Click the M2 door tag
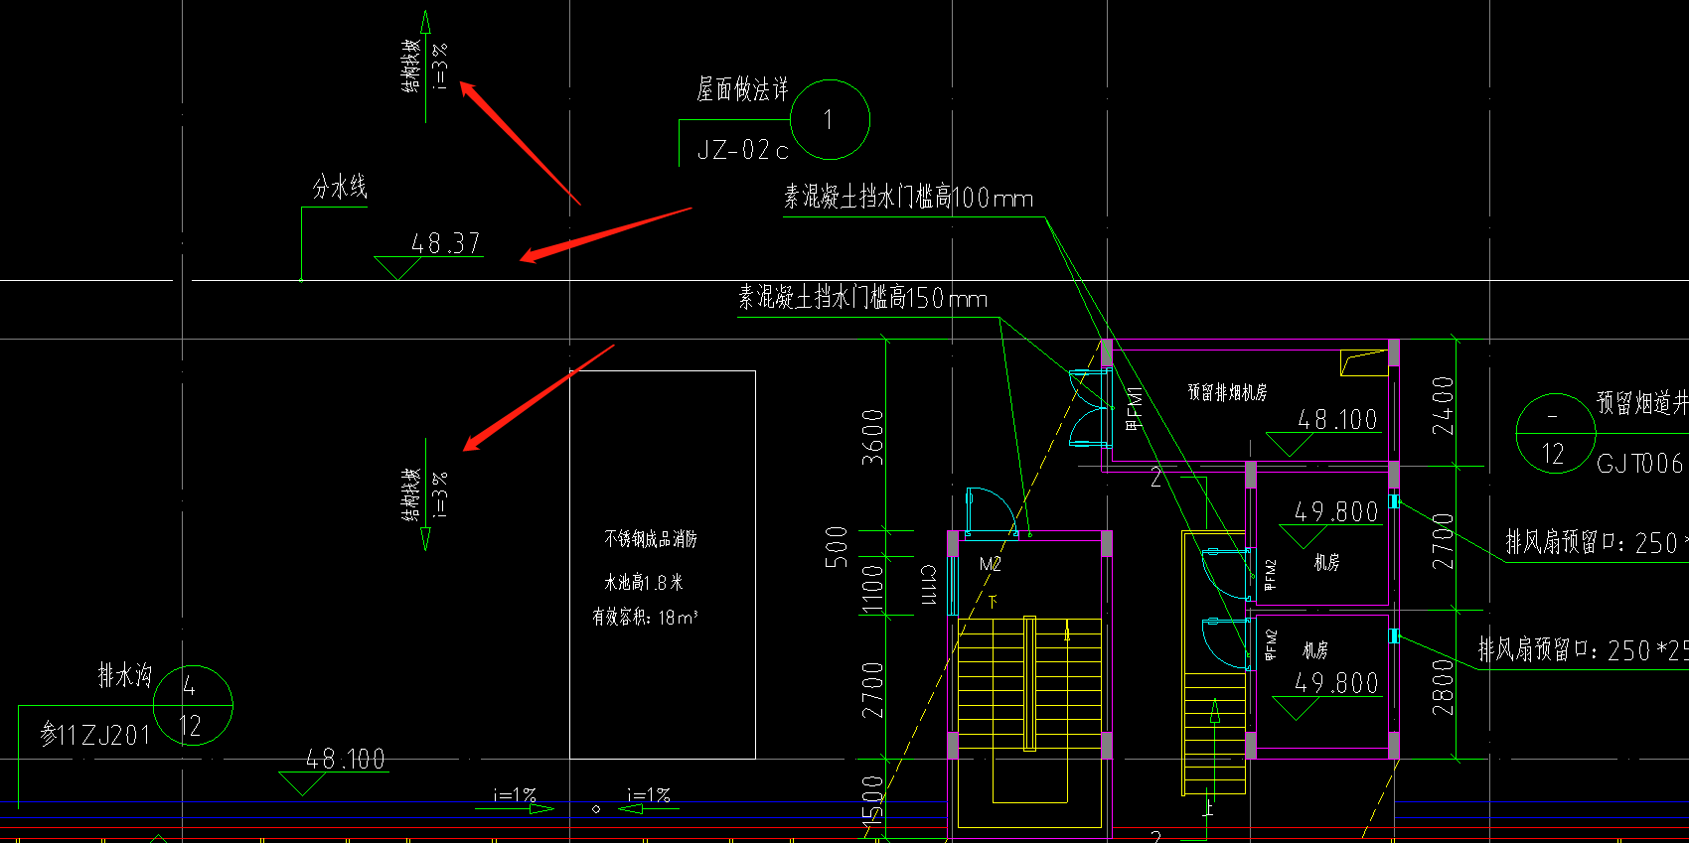Image resolution: width=1689 pixels, height=843 pixels. click(x=991, y=565)
